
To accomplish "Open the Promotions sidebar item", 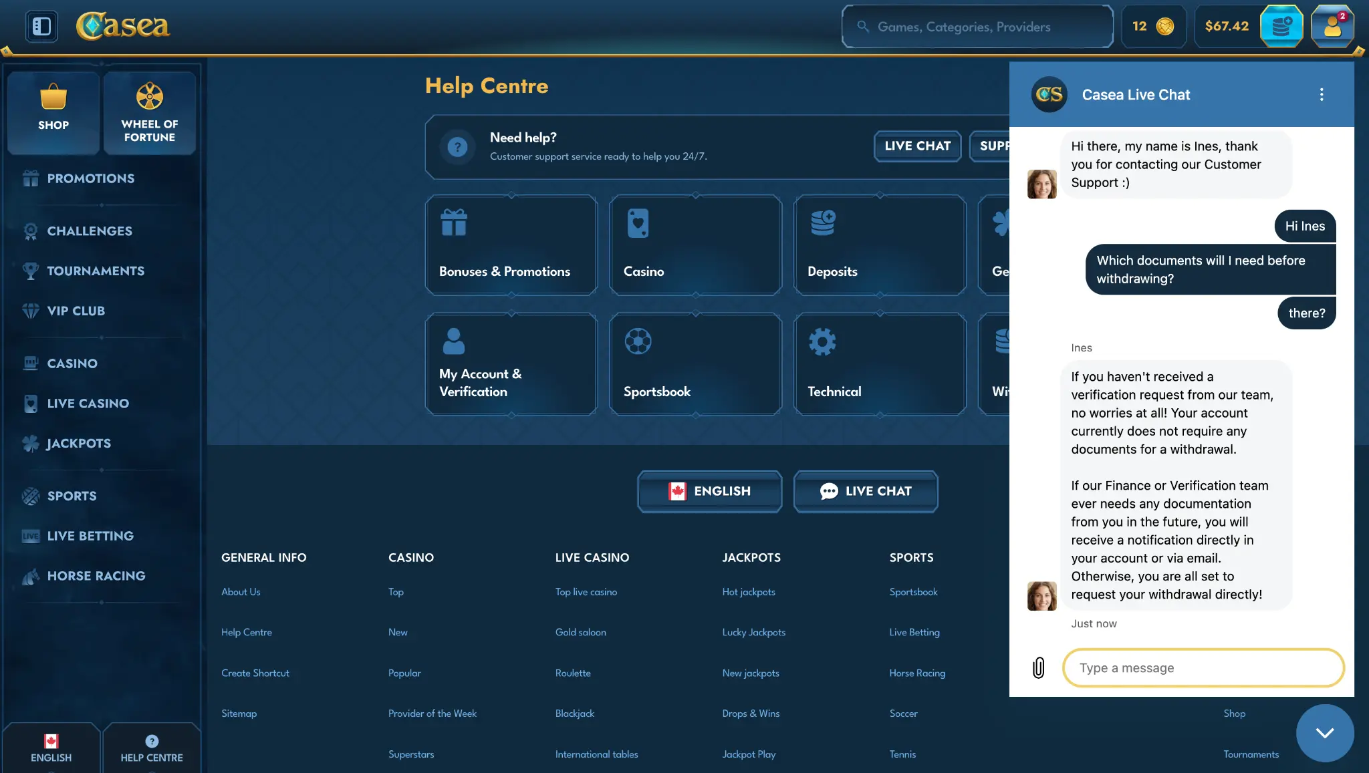I will (90, 178).
